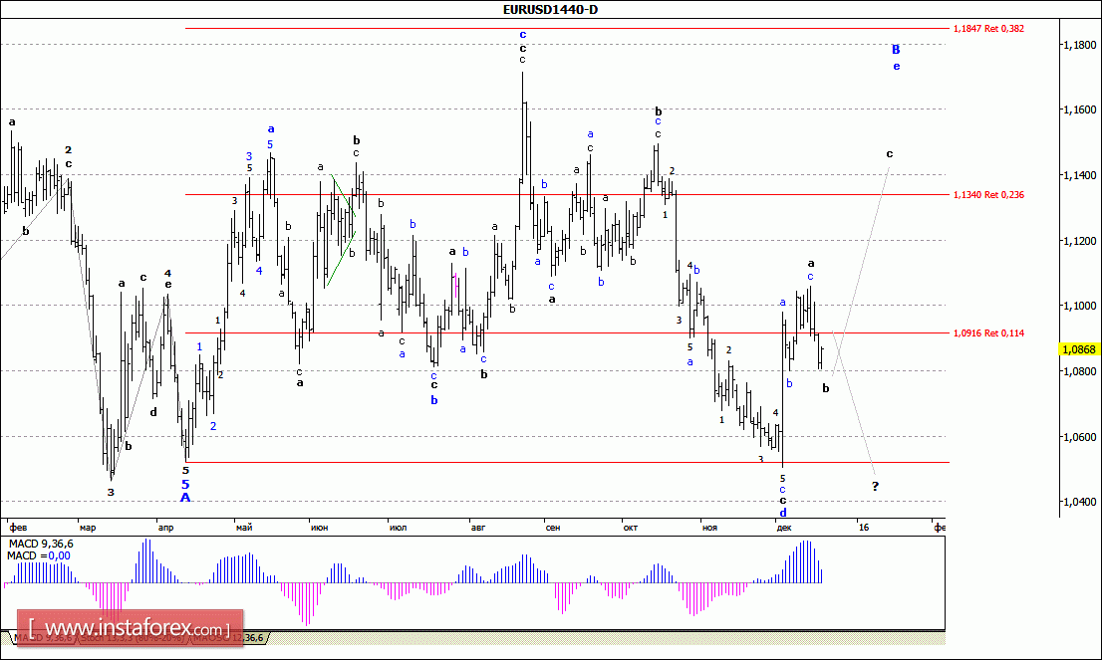Click the '16' date label on time axis

coord(864,528)
